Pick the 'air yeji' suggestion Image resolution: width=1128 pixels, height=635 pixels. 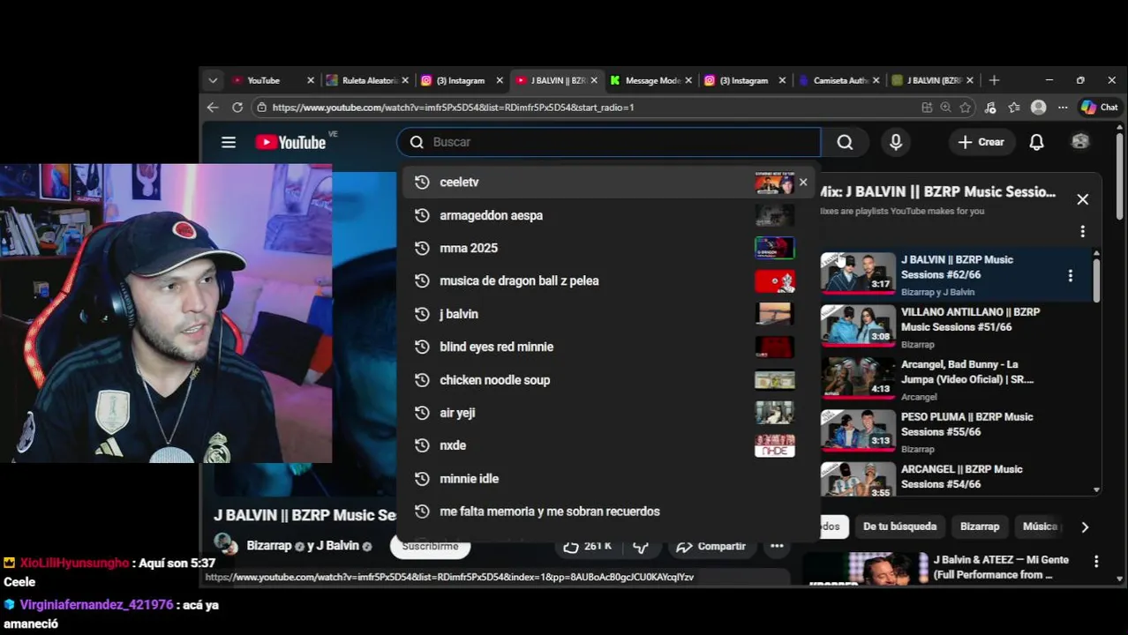tap(609, 413)
